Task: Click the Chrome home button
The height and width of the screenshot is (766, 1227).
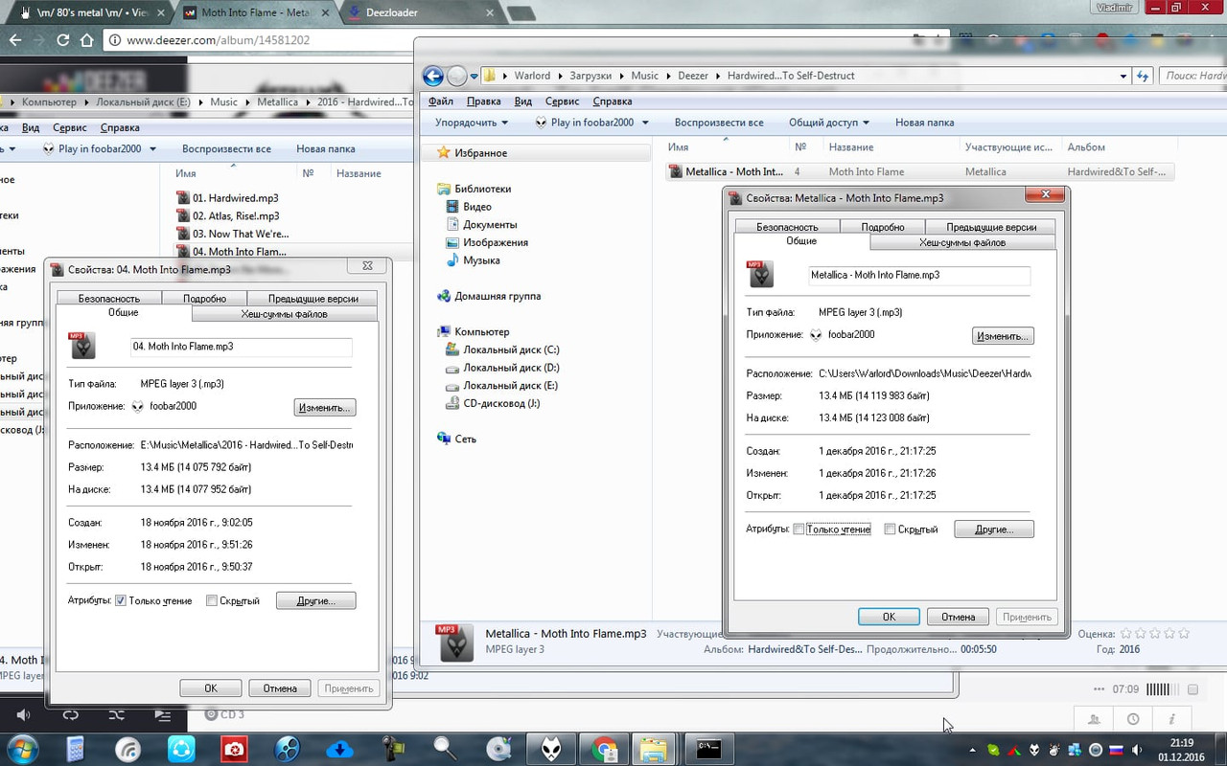Action: click(86, 40)
